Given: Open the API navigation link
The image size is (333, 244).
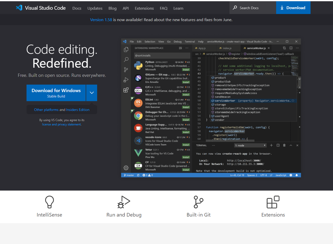Looking at the screenshot, I should 126,8.
